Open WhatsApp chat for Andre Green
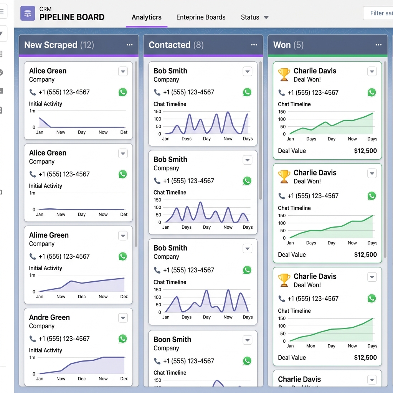The image size is (393, 393). (x=122, y=339)
